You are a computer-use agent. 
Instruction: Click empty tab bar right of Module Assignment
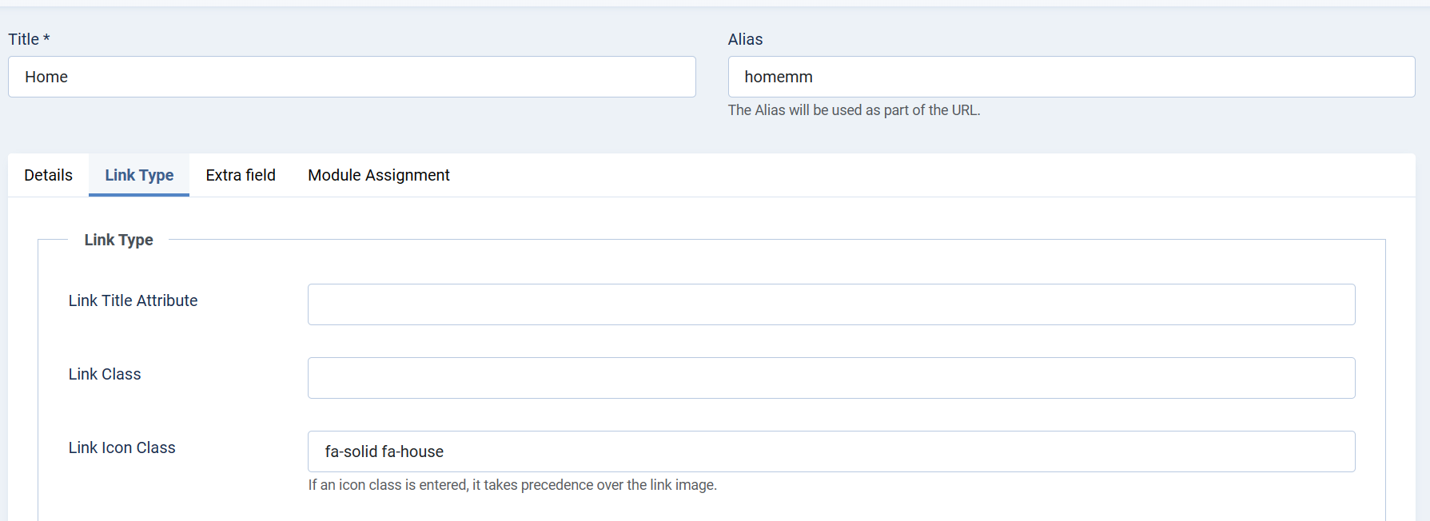pyautogui.click(x=879, y=175)
